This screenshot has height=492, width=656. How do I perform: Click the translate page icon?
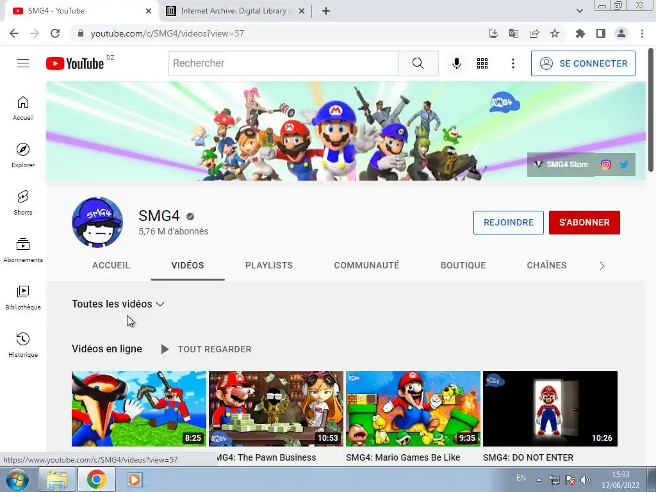(x=514, y=33)
